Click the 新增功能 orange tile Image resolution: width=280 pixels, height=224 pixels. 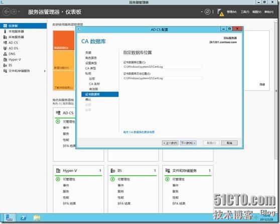pyautogui.click(x=64, y=60)
